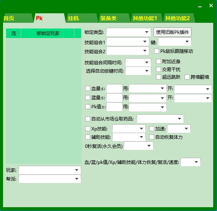217x211 pixels.
Task: Switch to the 装备类 tab
Action: [x=114, y=18]
